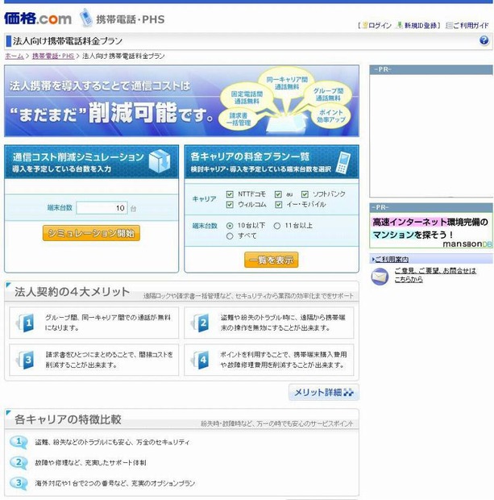Click merit number 3 book icon
This screenshot has width=494, height=500.
(x=26, y=360)
